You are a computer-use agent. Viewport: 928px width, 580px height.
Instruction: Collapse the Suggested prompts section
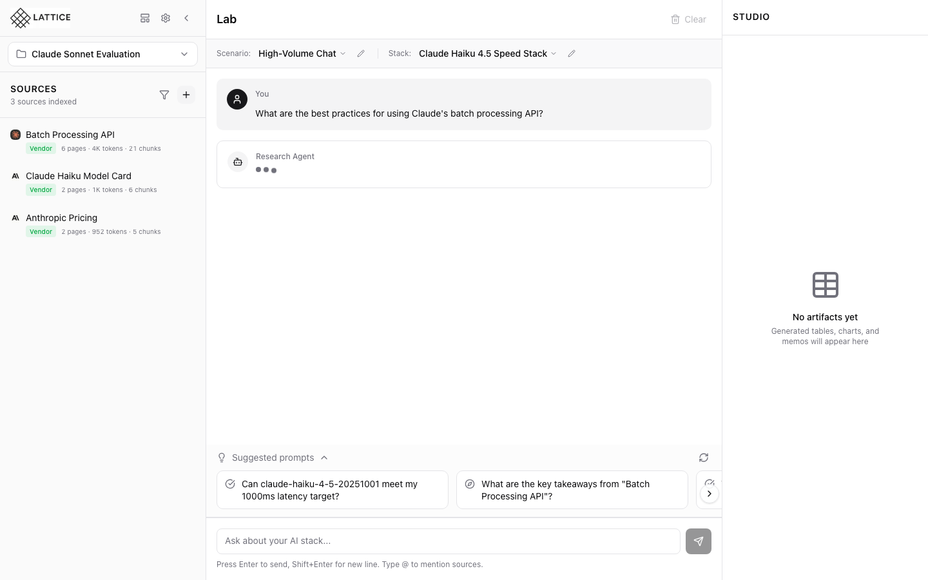point(324,458)
